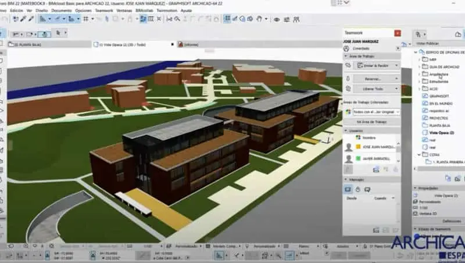Click the grid snap toolbar icon
465x263 pixels.
[x=85, y=19]
